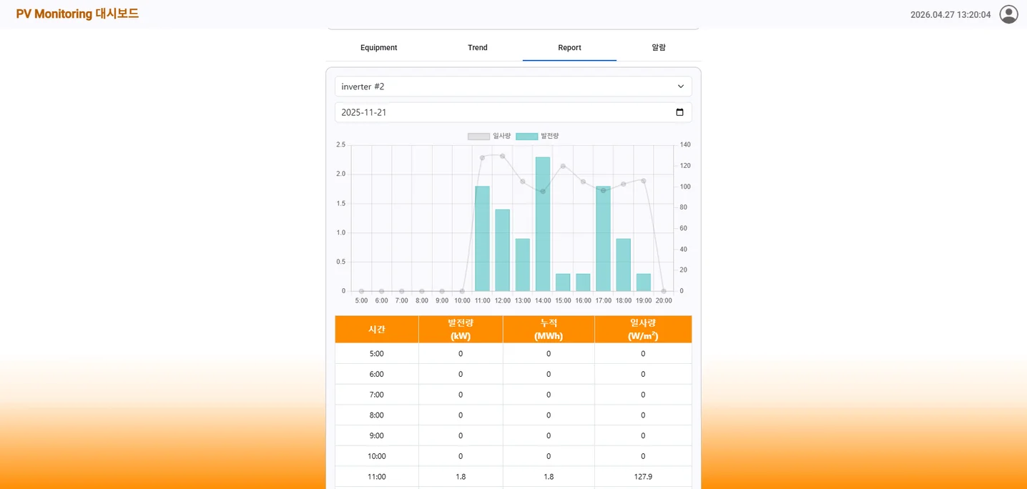The width and height of the screenshot is (1027, 489).
Task: Select the Report tab
Action: pyautogui.click(x=569, y=48)
